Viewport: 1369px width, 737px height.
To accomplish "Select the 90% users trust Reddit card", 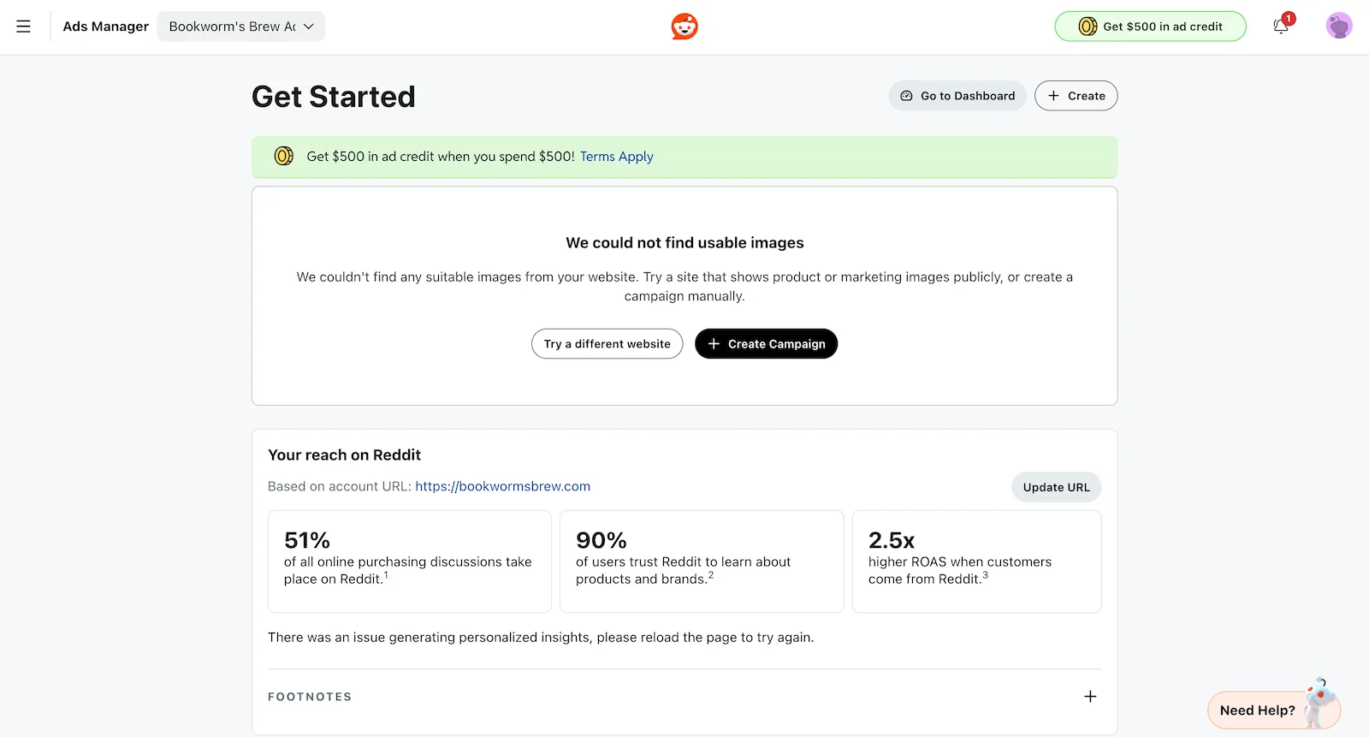I will click(702, 562).
